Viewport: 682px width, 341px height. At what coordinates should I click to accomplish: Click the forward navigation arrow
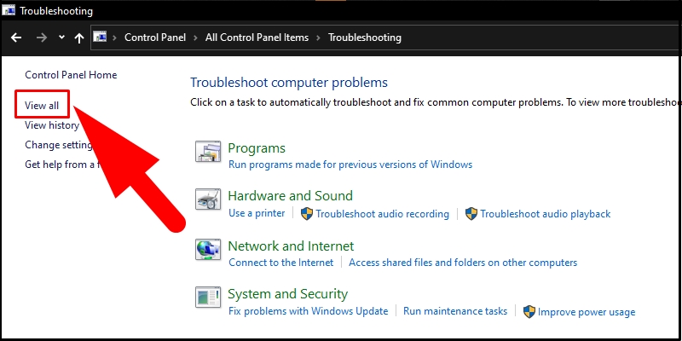(42, 38)
